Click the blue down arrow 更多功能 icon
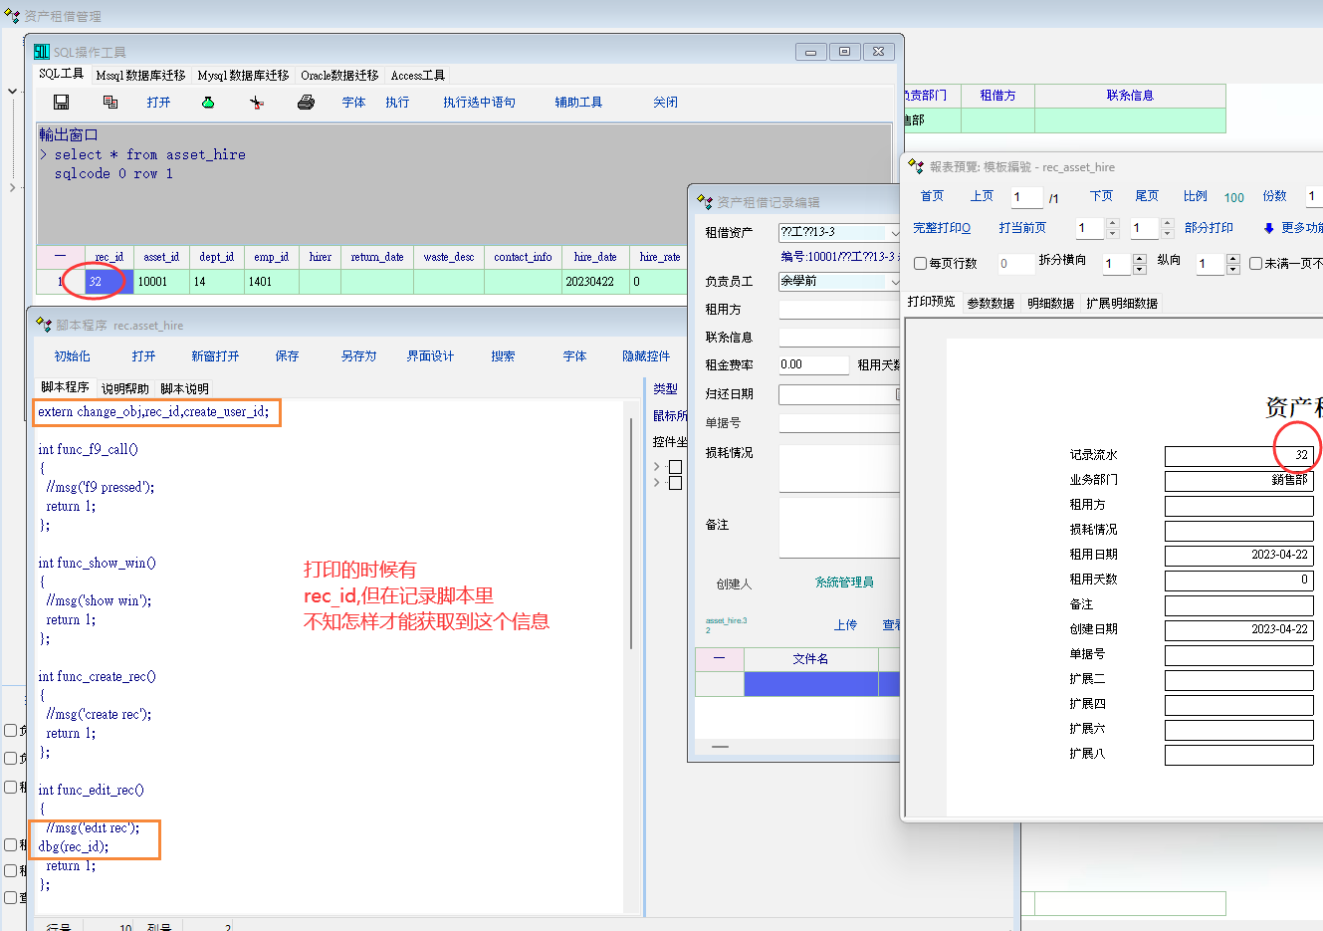Screen dimensions: 1323x931 pos(1268,228)
